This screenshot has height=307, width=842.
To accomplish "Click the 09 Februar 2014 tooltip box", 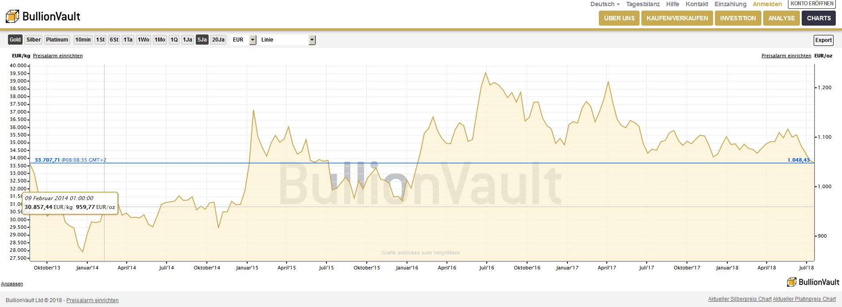I will [70, 203].
